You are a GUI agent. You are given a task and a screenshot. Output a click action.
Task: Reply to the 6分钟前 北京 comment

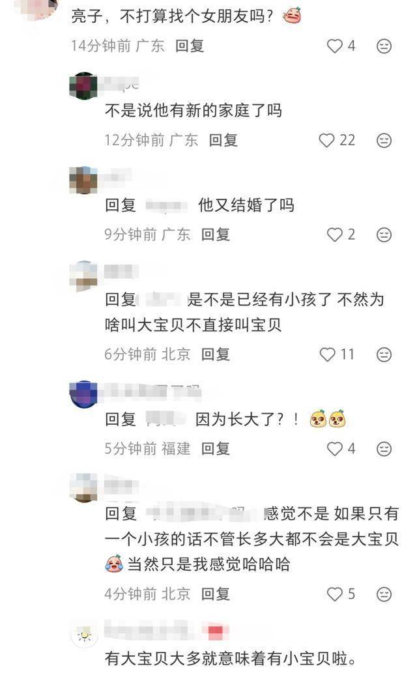point(216,354)
